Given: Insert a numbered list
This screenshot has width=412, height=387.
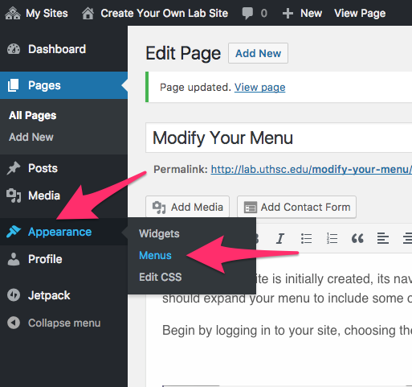Looking at the screenshot, I should point(332,238).
